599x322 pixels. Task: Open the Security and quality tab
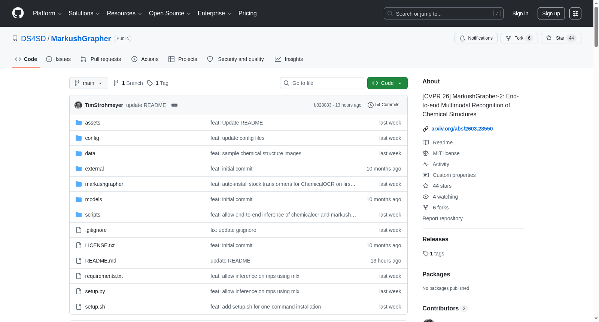pyautogui.click(x=235, y=59)
